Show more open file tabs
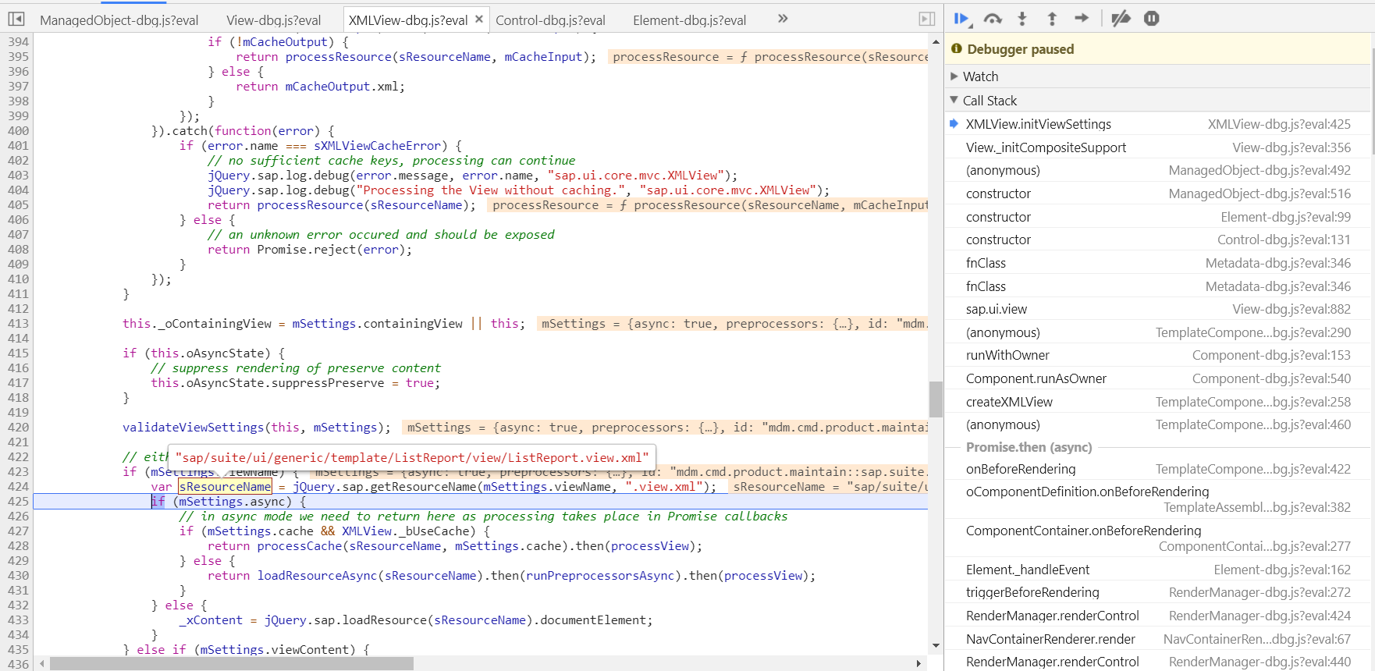This screenshot has height=671, width=1375. click(x=783, y=19)
